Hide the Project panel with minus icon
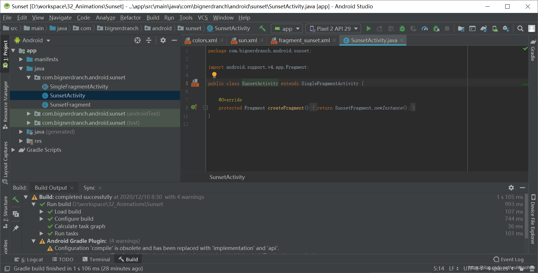Screen dimensions: 538x273 [x=174, y=40]
